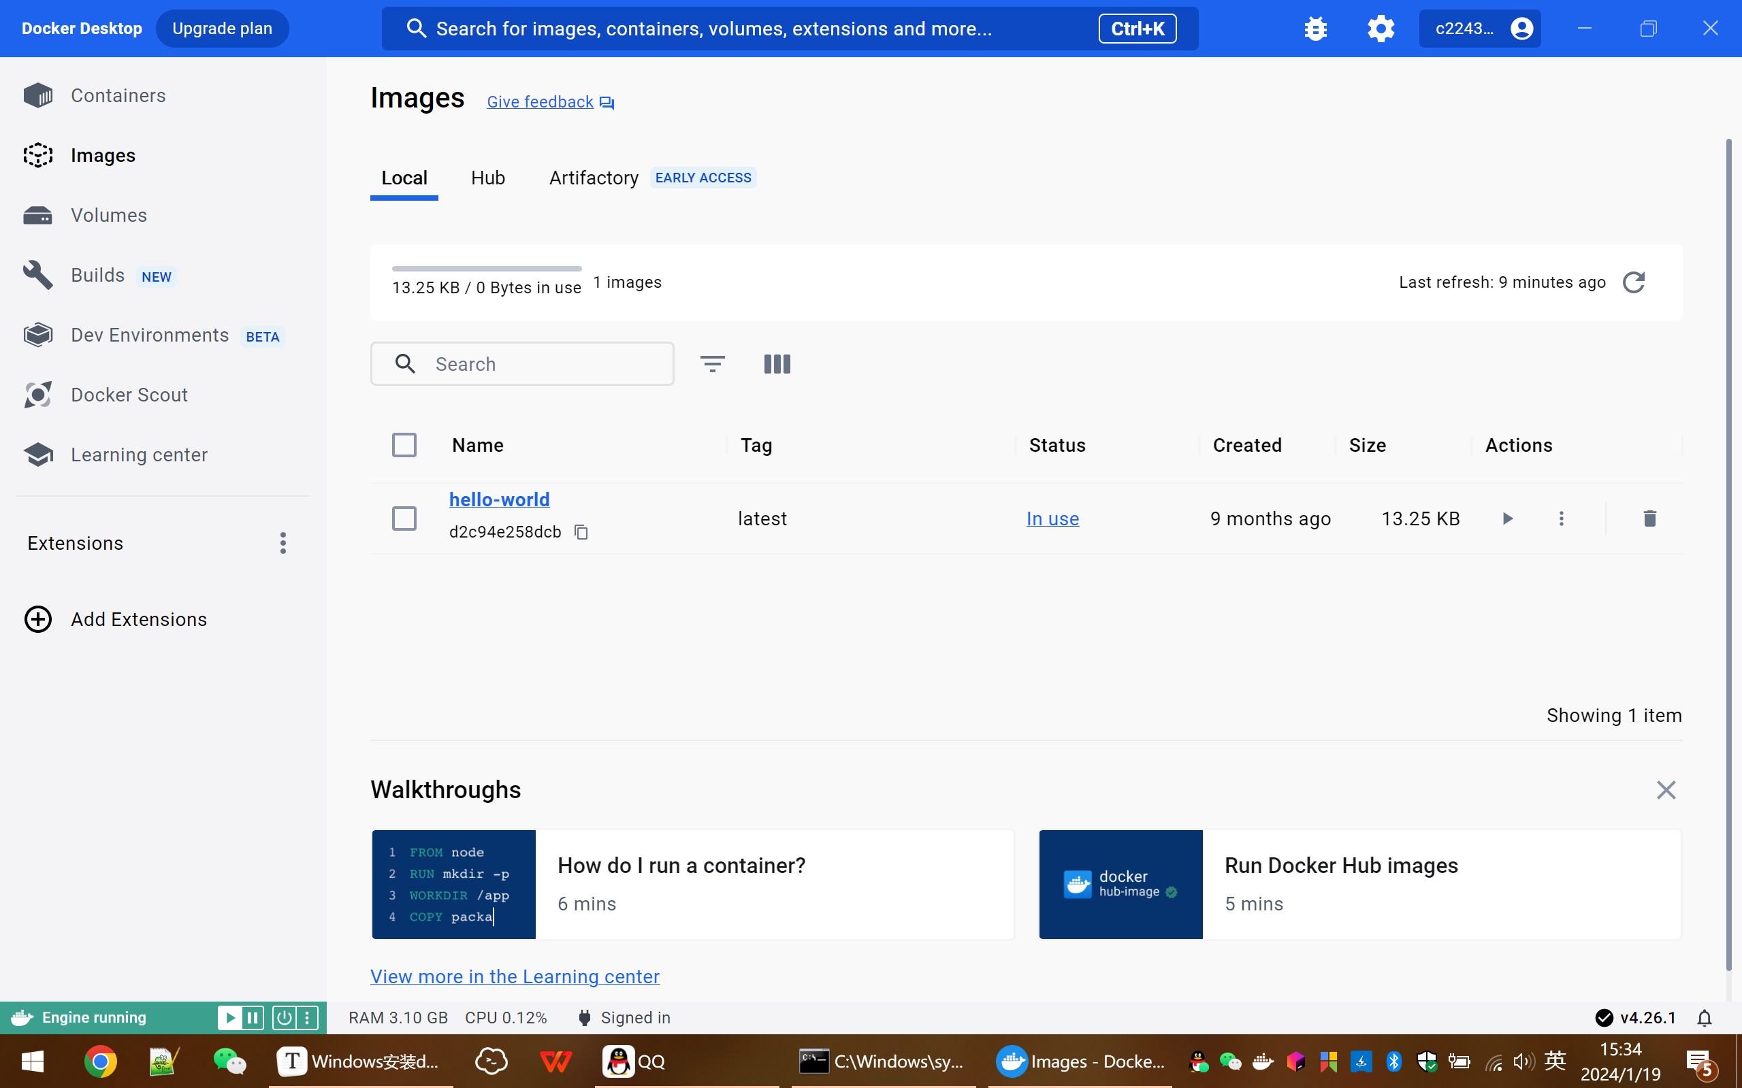Open the image filter options

[713, 364]
